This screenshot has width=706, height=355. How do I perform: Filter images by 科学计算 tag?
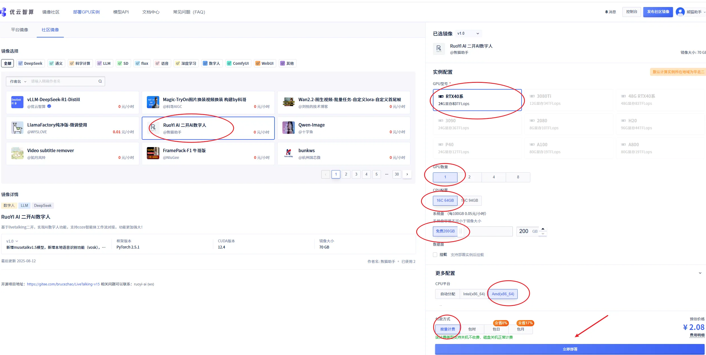click(80, 63)
